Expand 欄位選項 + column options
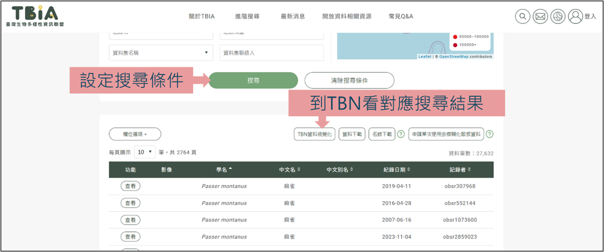 (135, 134)
